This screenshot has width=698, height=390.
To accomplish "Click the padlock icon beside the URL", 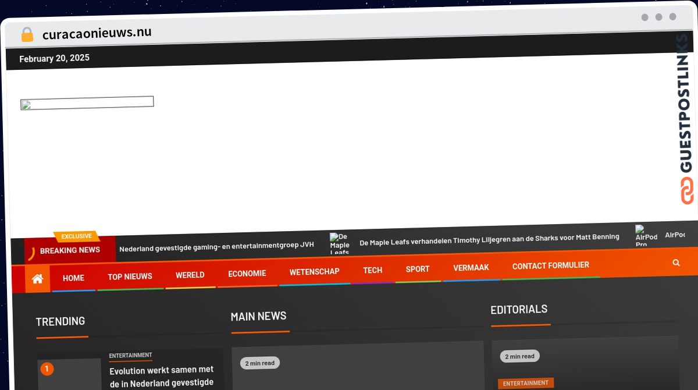I will (x=27, y=35).
